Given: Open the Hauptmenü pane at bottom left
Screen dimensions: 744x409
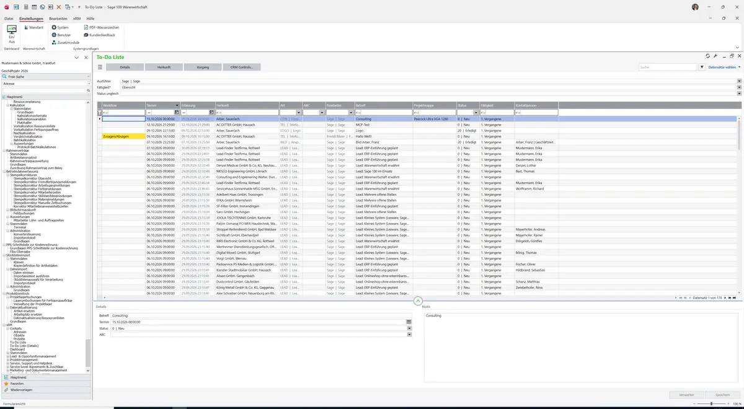Looking at the screenshot, I should tap(46, 377).
